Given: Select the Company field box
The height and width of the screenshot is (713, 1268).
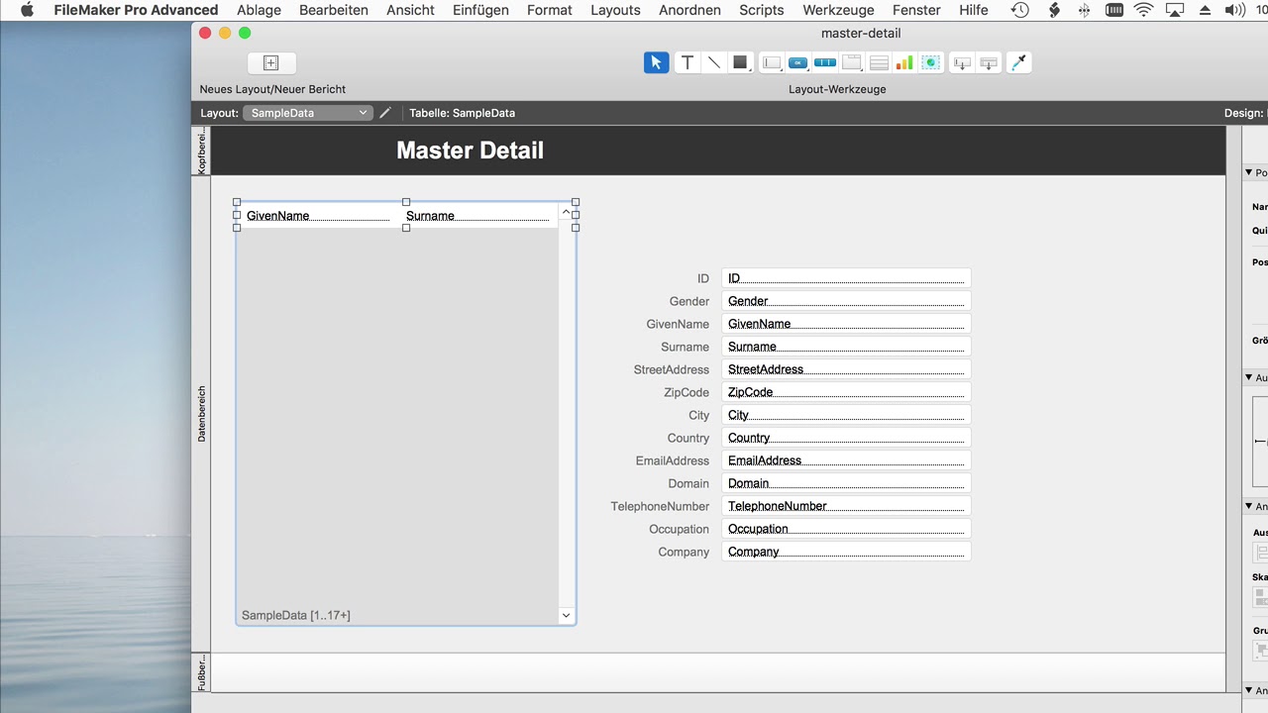Looking at the screenshot, I should pyautogui.click(x=846, y=552).
